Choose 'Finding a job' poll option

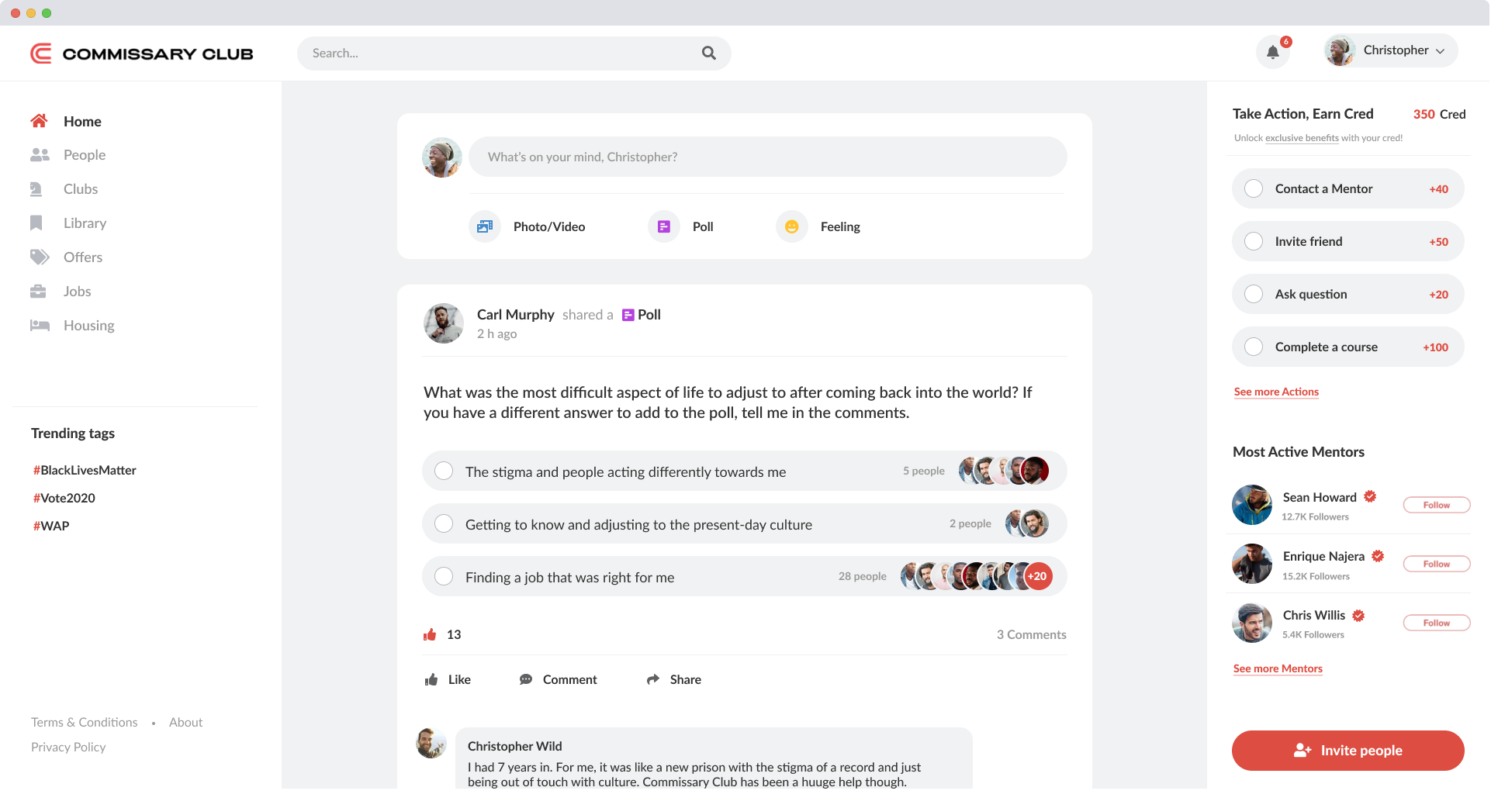[444, 576]
